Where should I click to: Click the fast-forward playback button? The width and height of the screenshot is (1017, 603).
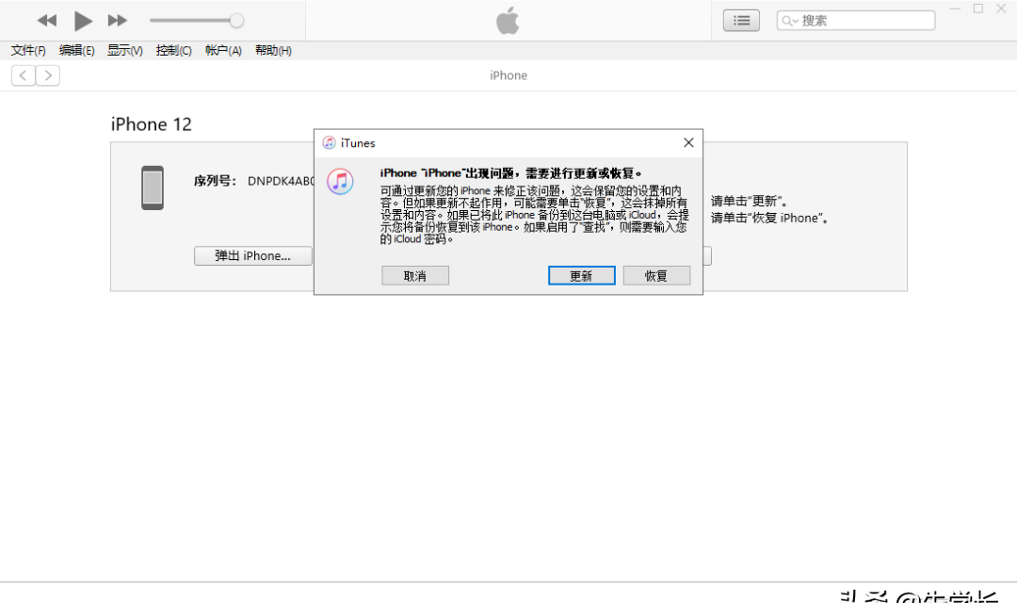click(118, 21)
